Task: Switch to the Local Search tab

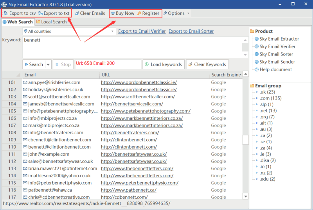Action: 51,22
